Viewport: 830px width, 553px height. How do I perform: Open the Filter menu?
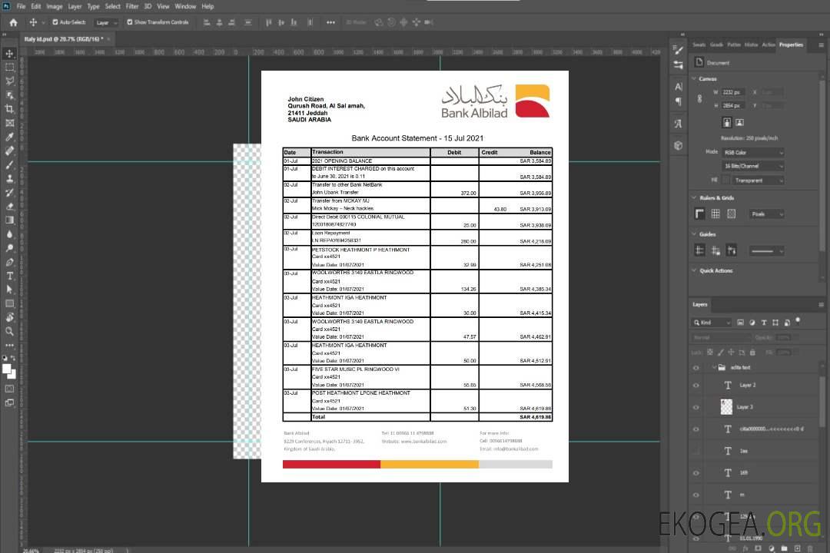pos(132,6)
